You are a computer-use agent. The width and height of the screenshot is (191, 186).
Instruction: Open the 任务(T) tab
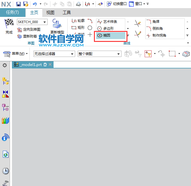point(13,13)
